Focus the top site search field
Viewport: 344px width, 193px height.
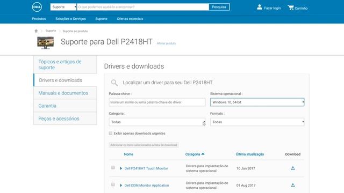(143, 7)
